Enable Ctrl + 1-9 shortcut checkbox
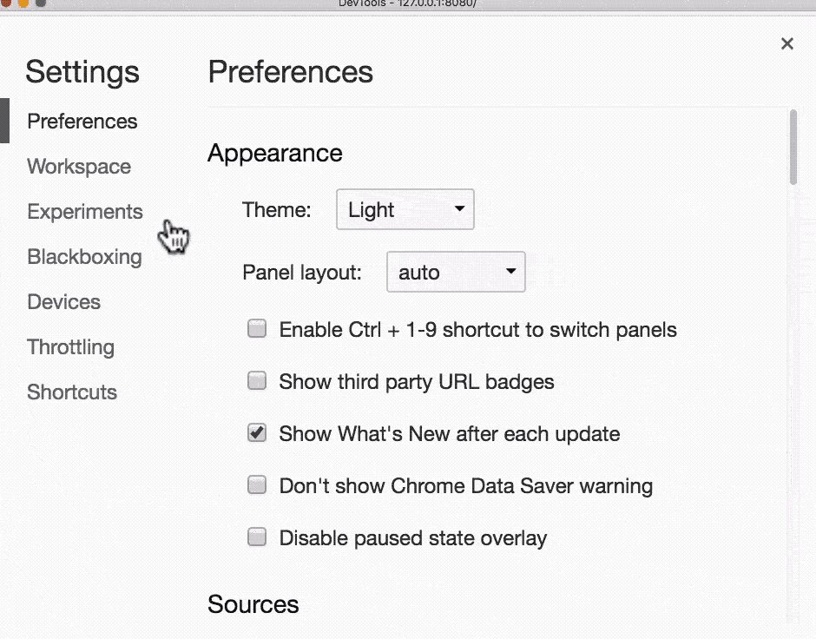Image resolution: width=816 pixels, height=639 pixels. [257, 329]
